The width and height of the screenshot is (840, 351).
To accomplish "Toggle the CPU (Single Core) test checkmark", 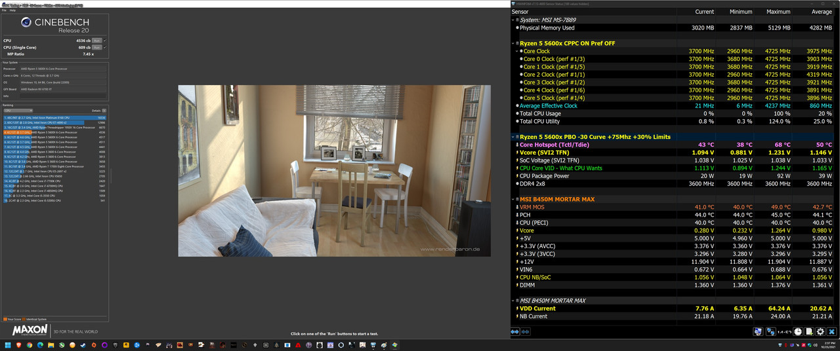I will pos(105,47).
